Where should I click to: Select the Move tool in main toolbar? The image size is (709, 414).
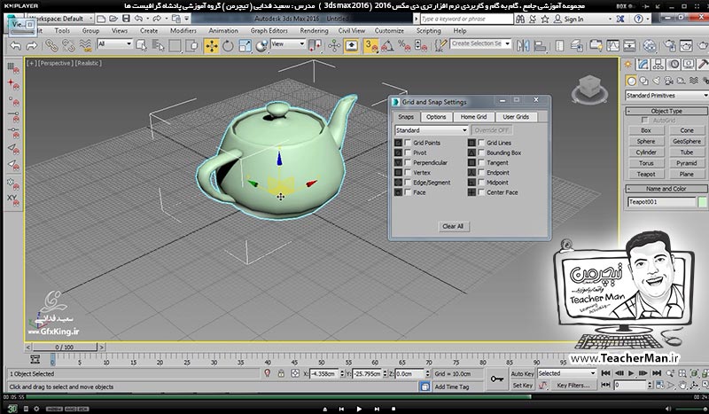[211, 46]
